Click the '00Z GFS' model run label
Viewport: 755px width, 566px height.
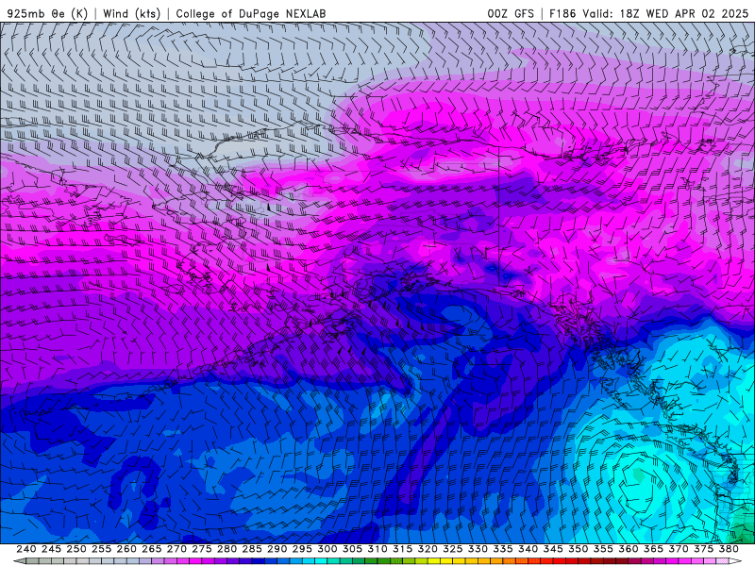511,13
